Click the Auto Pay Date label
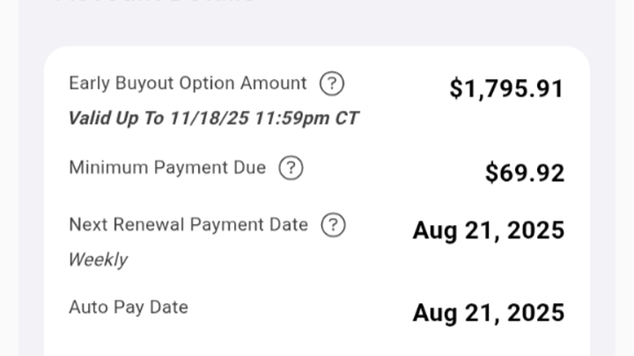 tap(129, 307)
